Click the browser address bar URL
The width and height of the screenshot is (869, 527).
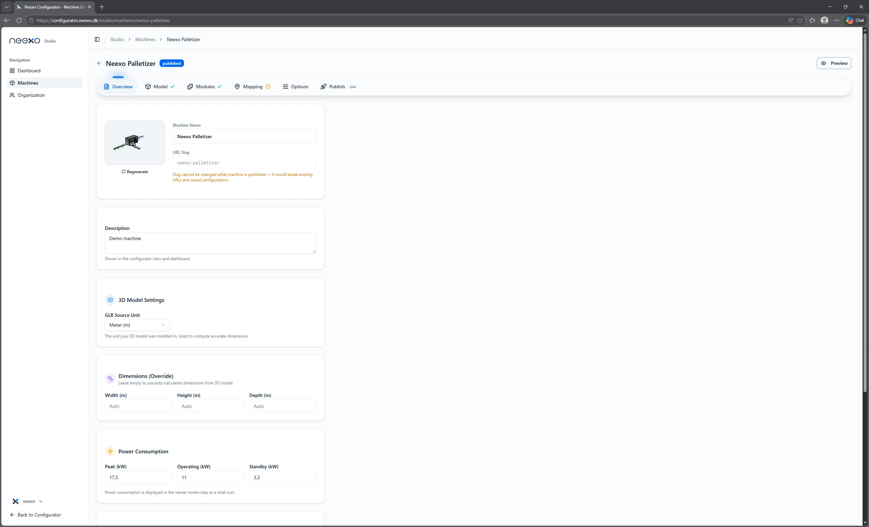[x=103, y=20]
